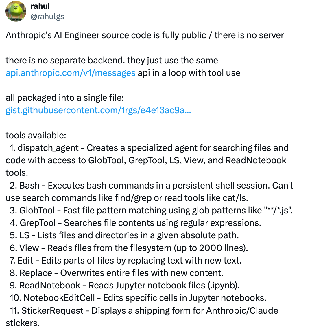Select the dispatch_agent list item
The width and height of the screenshot is (310, 333).
(147, 160)
